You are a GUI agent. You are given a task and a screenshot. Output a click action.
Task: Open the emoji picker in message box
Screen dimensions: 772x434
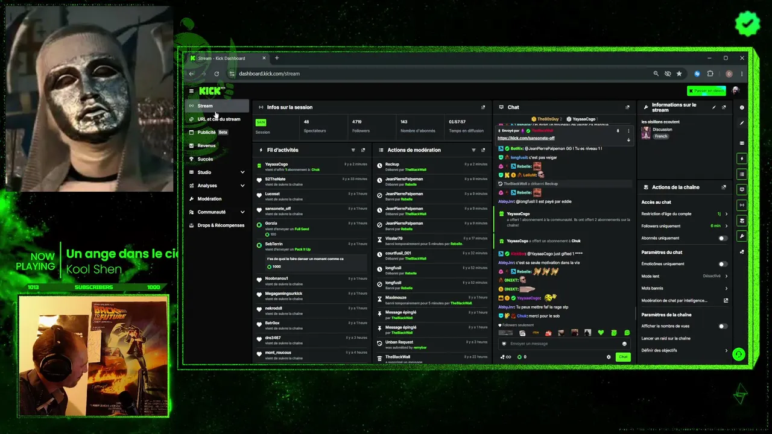tap(624, 344)
